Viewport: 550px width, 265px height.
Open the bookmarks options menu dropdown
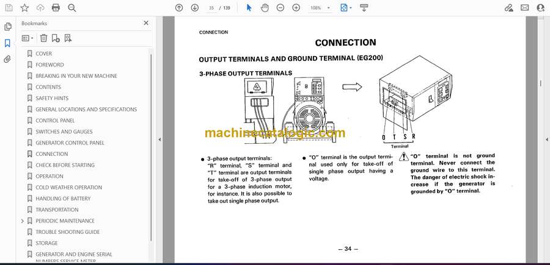coord(28,38)
